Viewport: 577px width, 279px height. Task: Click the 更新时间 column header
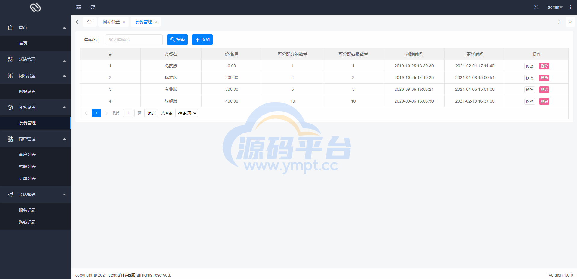(475, 54)
